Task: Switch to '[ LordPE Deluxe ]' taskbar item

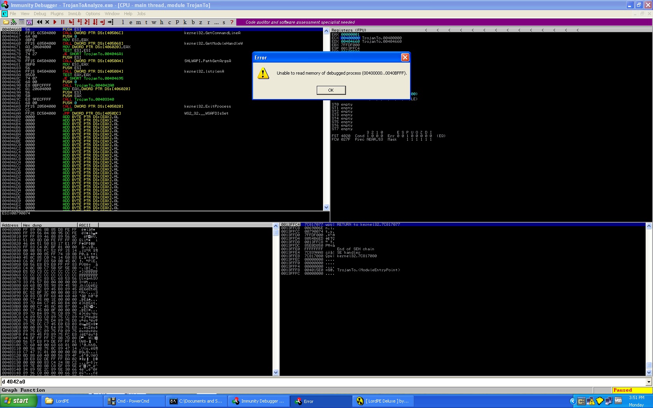Action: coord(382,401)
